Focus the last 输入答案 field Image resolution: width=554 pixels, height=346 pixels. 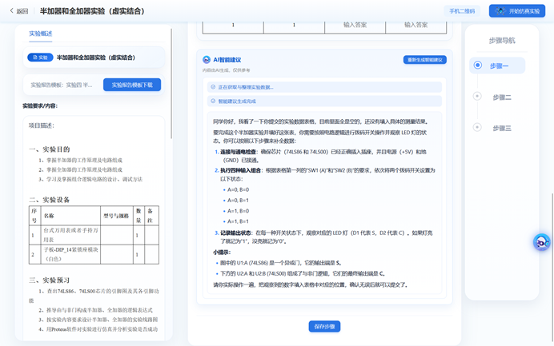click(415, 26)
